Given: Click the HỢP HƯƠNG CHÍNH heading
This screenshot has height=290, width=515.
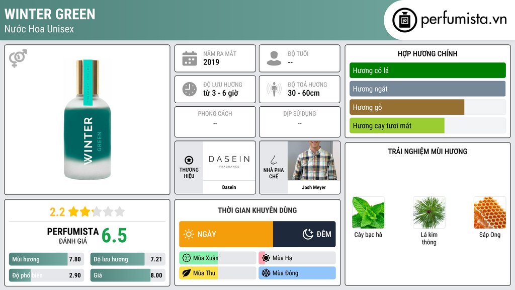Looking at the screenshot, I should 427,53.
